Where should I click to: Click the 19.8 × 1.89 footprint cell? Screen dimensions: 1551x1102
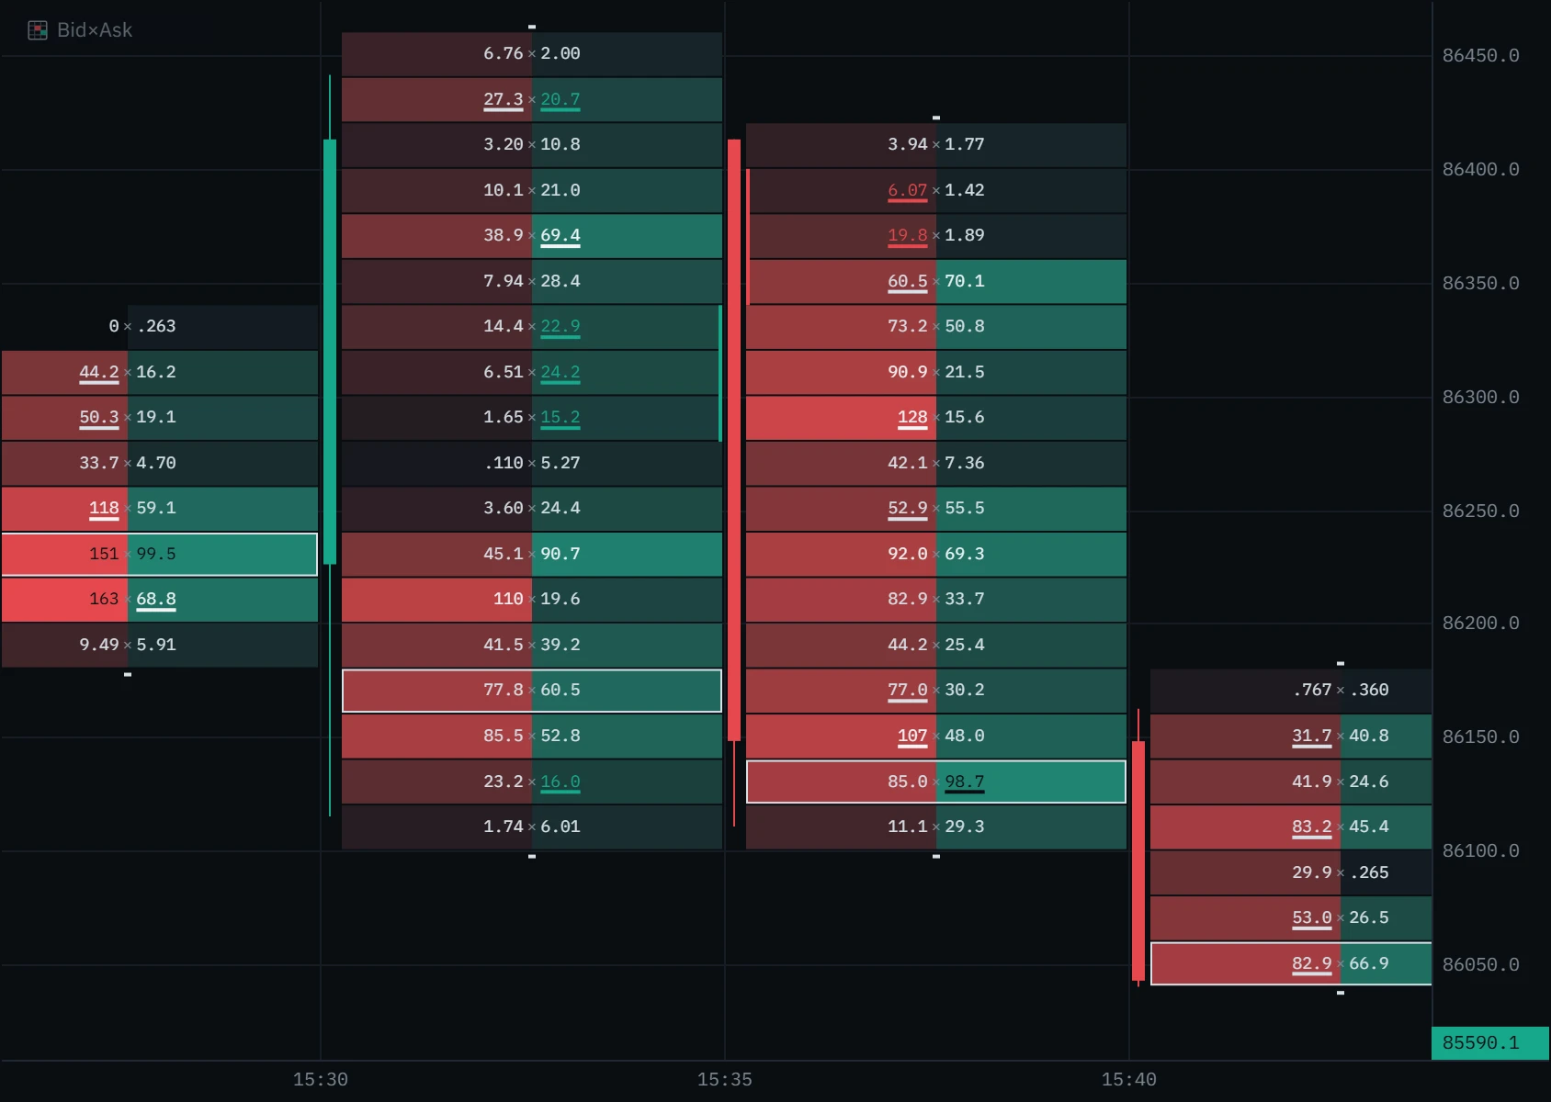coord(936,236)
